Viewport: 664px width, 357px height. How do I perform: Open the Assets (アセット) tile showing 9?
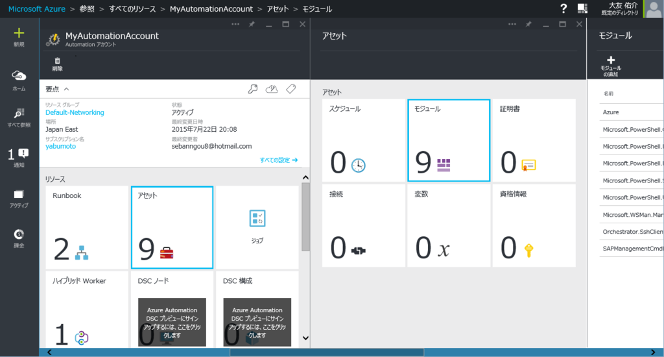click(172, 227)
